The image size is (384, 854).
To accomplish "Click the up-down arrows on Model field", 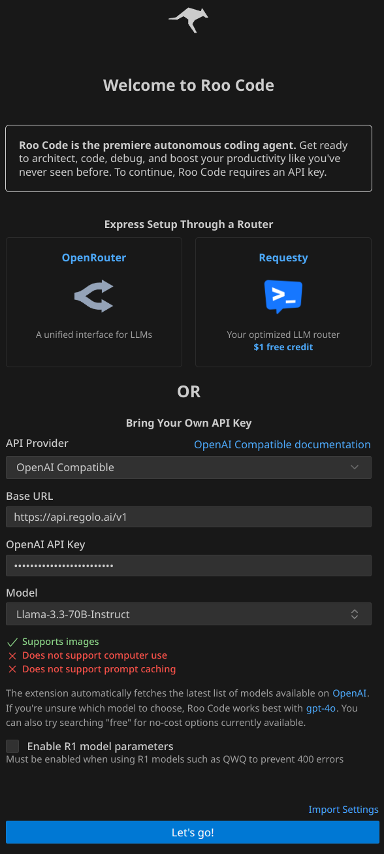I will (355, 614).
